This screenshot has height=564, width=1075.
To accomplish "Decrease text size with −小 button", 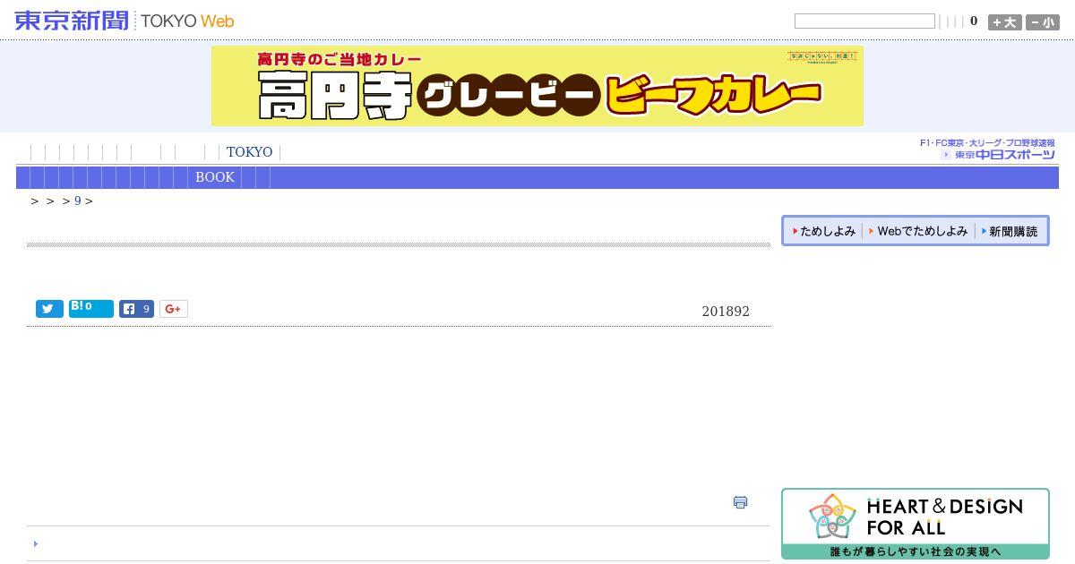I will click(1042, 22).
